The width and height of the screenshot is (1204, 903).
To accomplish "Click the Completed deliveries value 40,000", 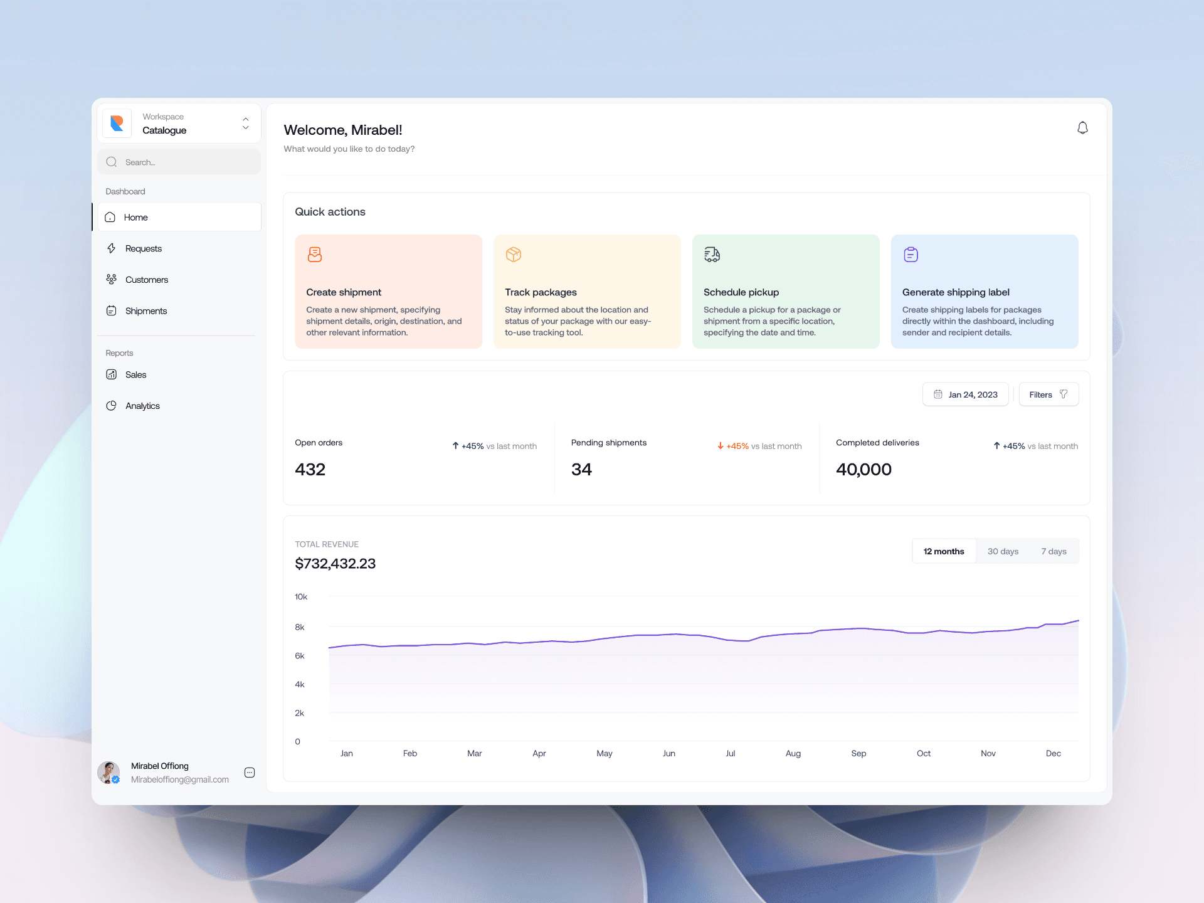I will point(863,470).
